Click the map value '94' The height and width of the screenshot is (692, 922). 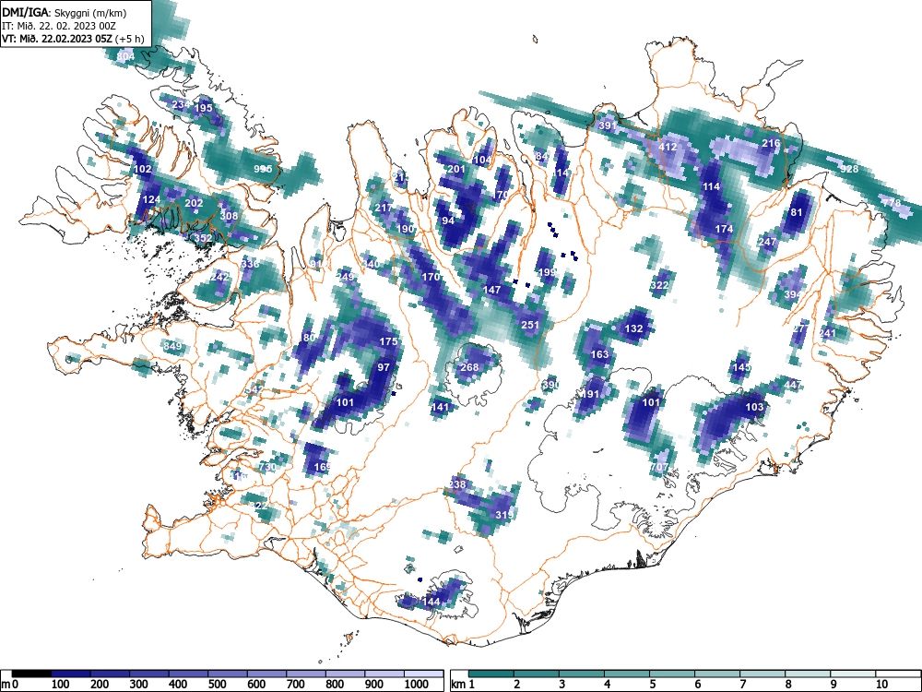(x=449, y=221)
